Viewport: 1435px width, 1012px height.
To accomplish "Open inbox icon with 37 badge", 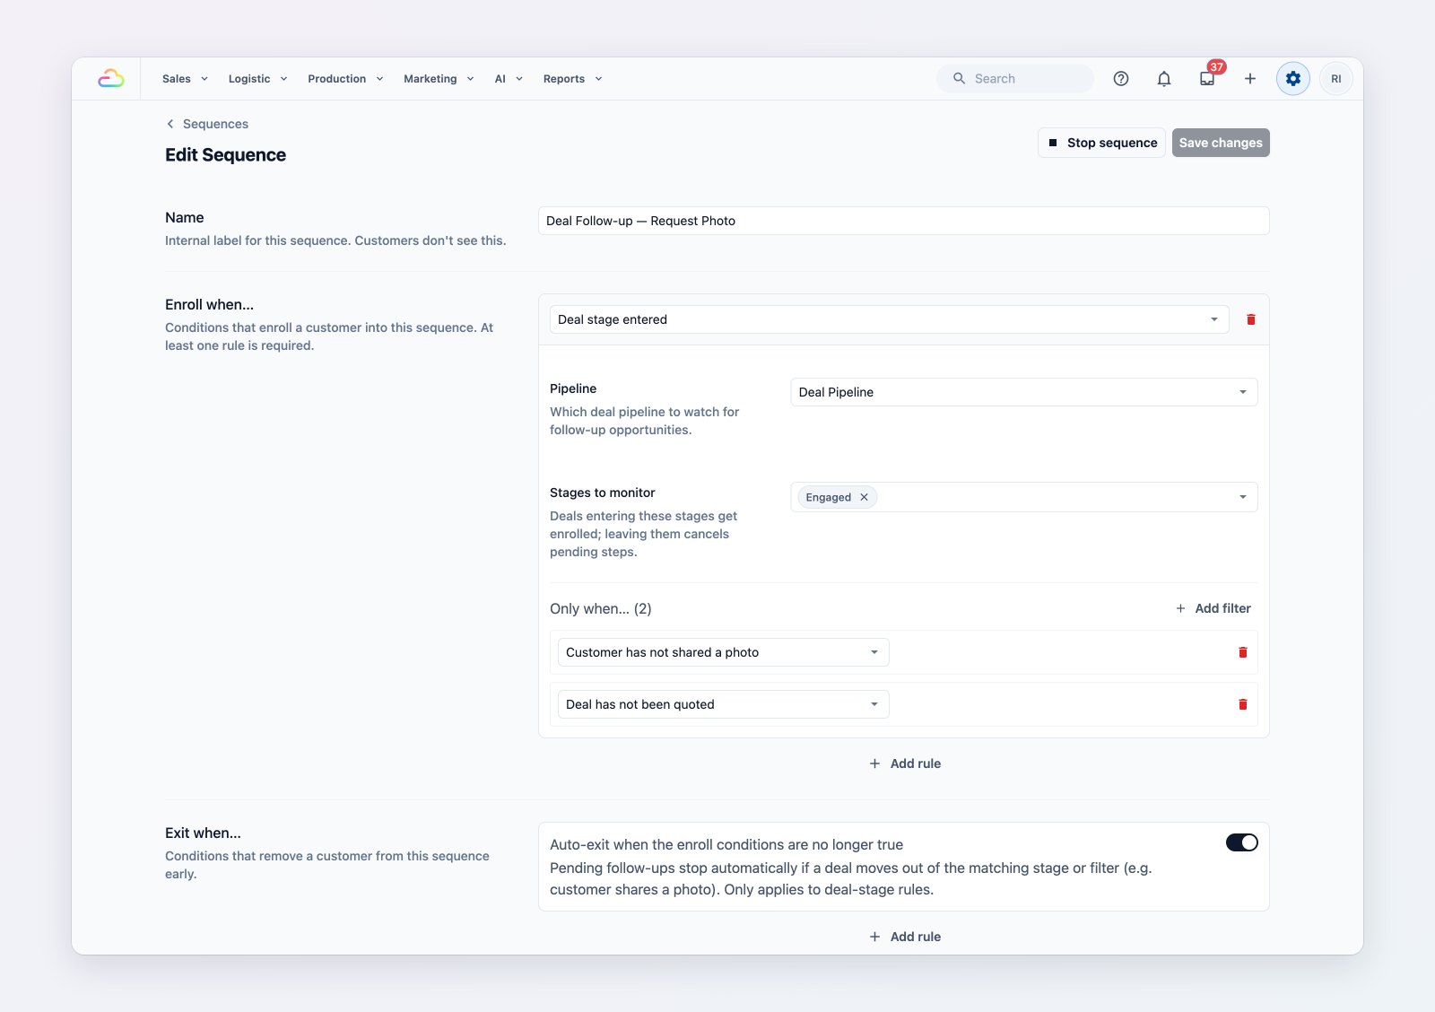I will [x=1207, y=78].
